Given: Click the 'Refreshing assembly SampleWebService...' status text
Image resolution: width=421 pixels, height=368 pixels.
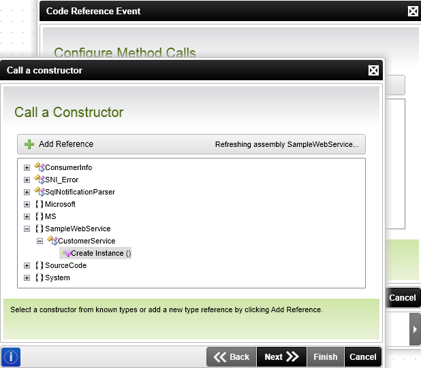Looking at the screenshot, I should (287, 144).
